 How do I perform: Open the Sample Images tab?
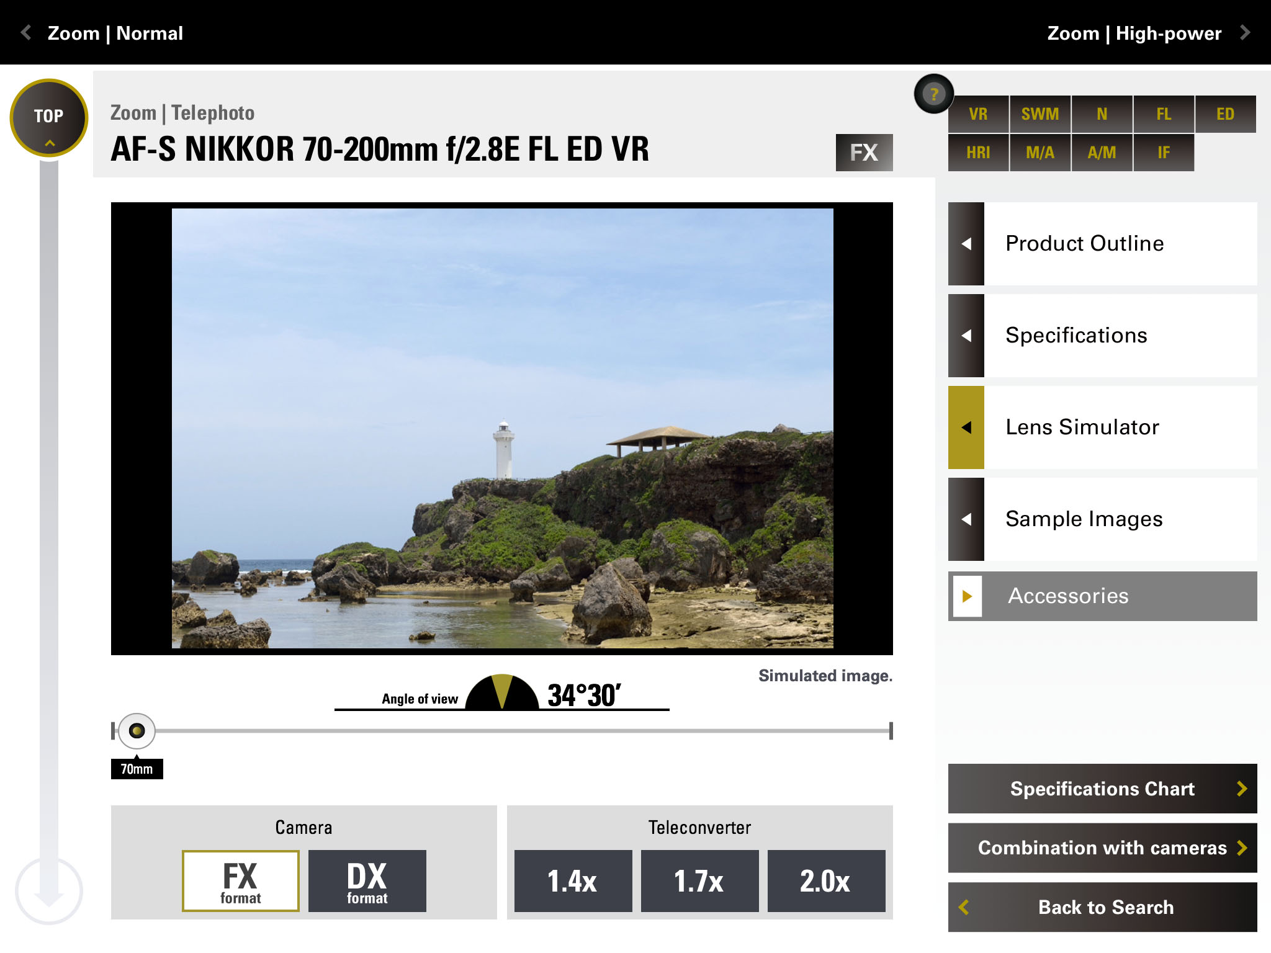tap(1103, 519)
